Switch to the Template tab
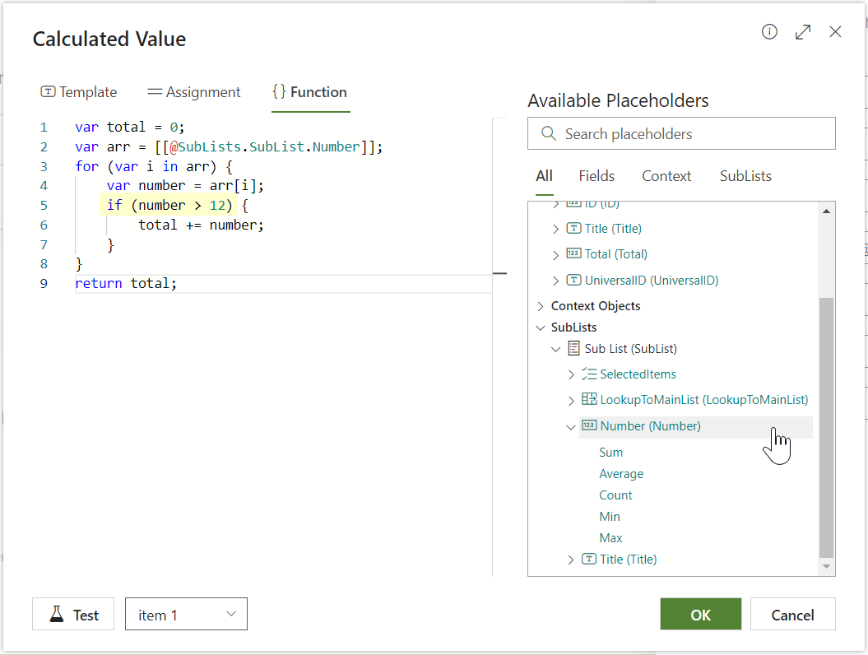 click(x=79, y=92)
